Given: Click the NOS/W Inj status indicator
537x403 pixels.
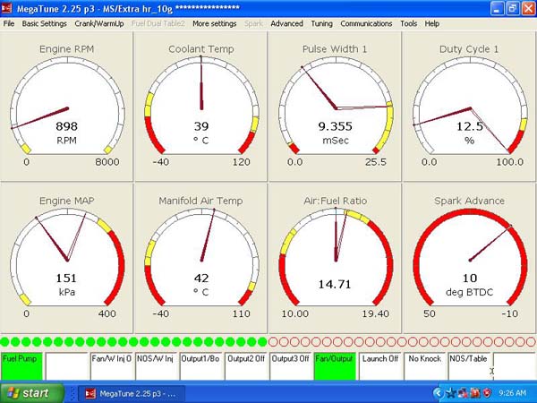Looking at the screenshot, I should coord(156,366).
